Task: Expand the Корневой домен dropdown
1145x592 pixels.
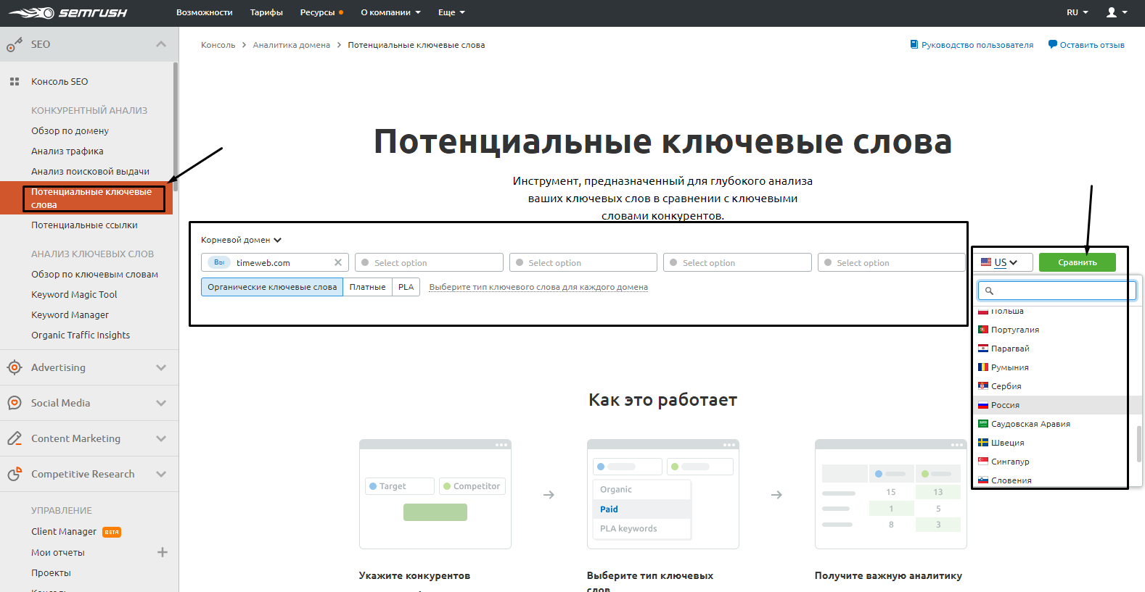Action: tap(241, 240)
